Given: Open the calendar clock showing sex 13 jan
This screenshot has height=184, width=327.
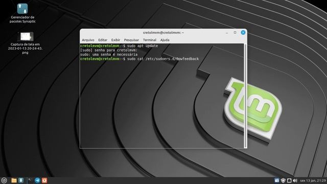Looking at the screenshot, I should (313, 180).
